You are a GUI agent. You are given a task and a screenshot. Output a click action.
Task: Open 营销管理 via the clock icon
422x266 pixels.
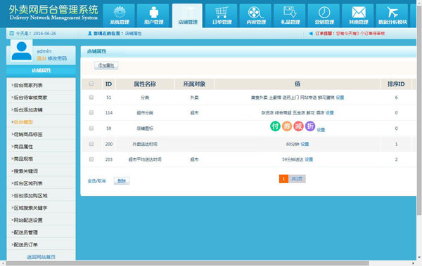(x=324, y=13)
